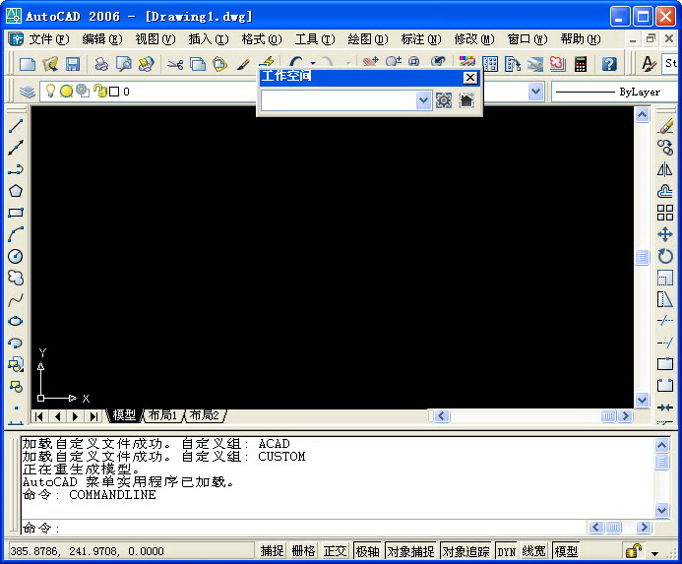
Task: Toggle 捕捉 snap mode
Action: [x=272, y=551]
